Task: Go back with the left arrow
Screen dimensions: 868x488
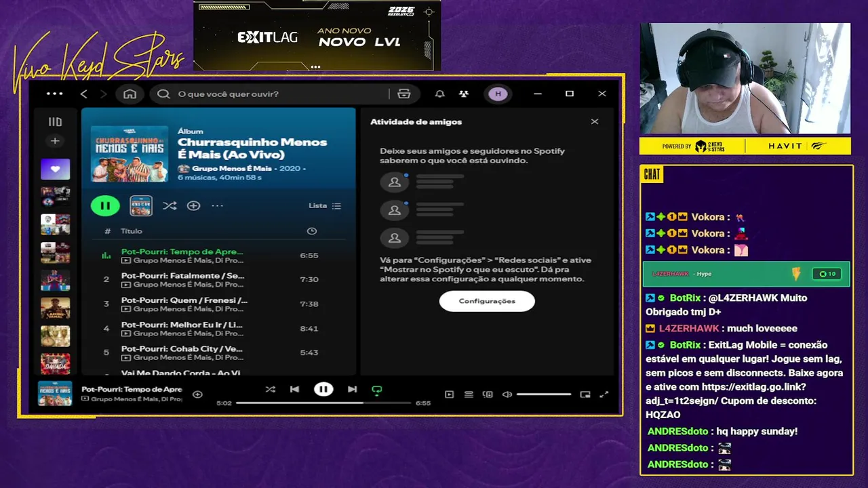Action: [83, 94]
